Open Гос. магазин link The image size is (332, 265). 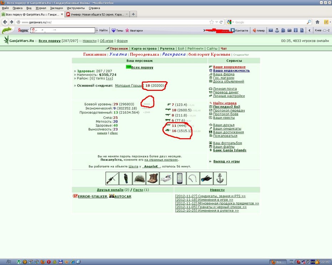tap(223, 78)
